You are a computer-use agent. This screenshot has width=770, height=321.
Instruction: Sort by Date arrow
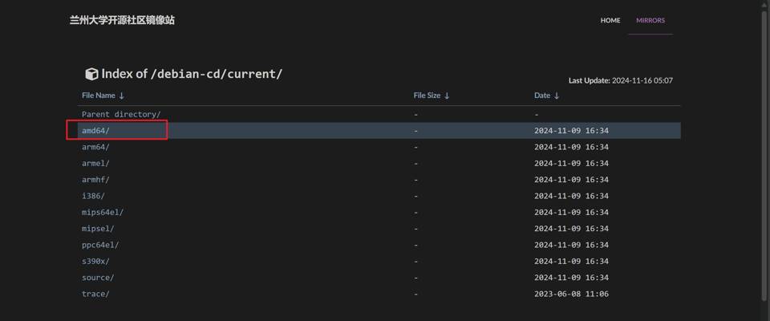point(556,95)
